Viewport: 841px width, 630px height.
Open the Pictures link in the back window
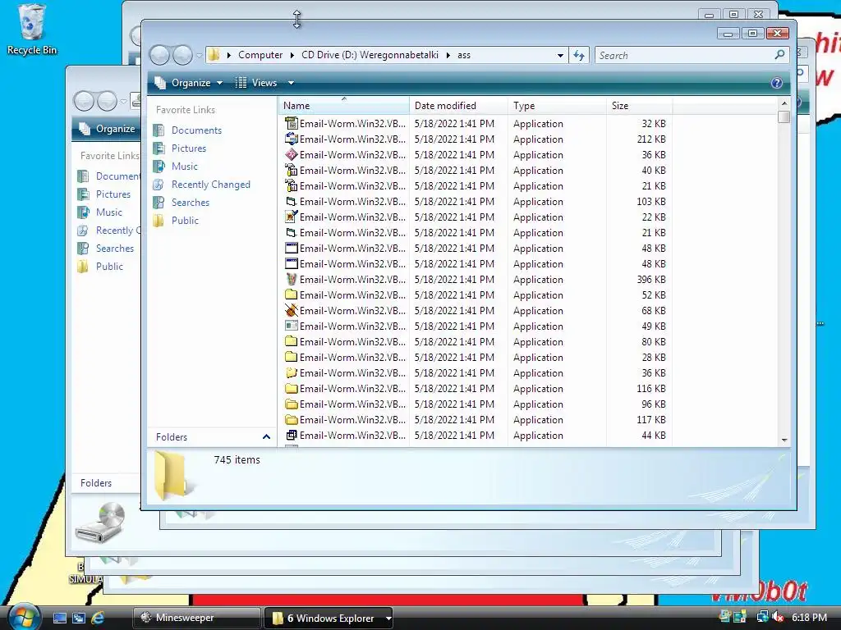[113, 194]
